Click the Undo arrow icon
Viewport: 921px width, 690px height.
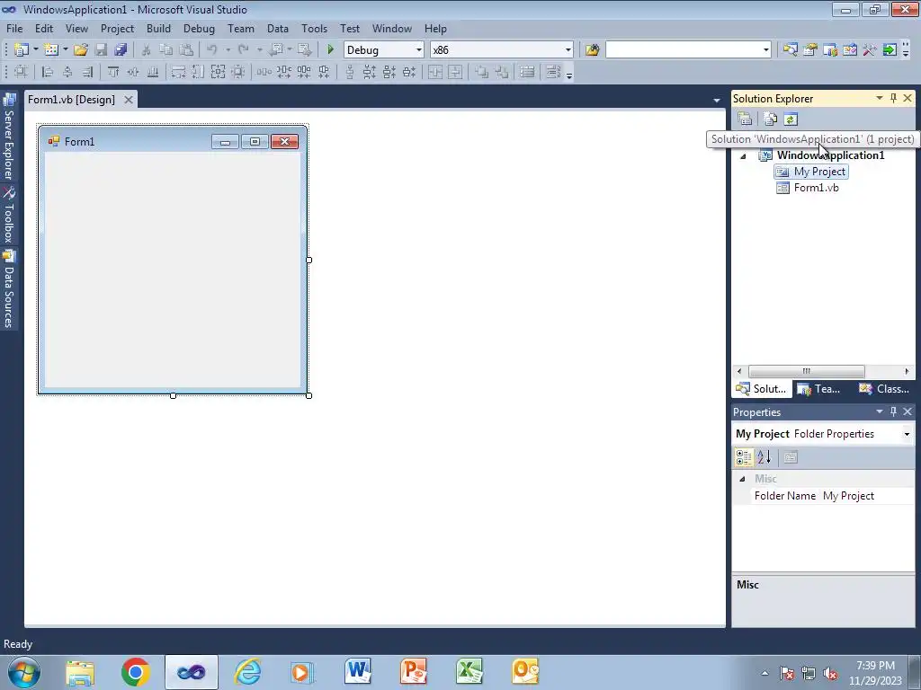coord(212,50)
